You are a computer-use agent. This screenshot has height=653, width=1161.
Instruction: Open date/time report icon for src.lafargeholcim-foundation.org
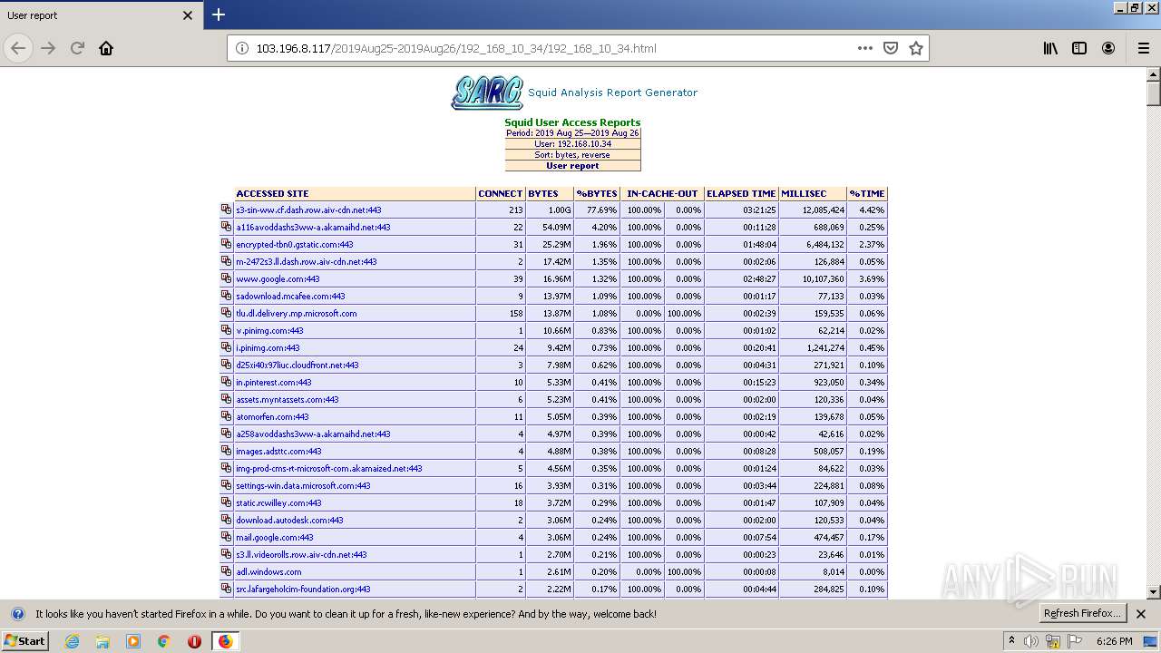[226, 589]
